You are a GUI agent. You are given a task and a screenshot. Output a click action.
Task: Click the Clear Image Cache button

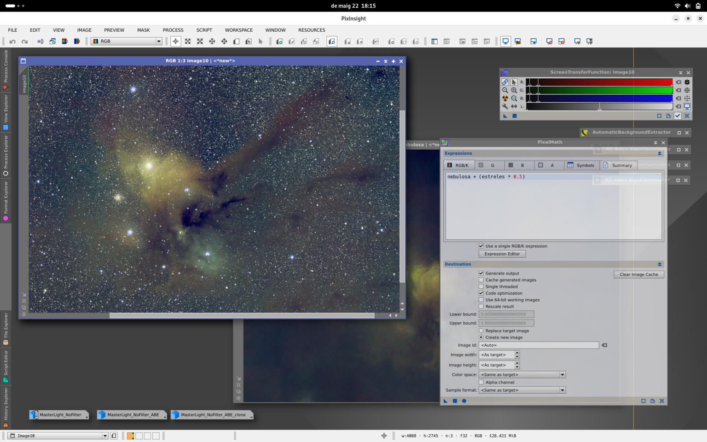pyautogui.click(x=638, y=274)
